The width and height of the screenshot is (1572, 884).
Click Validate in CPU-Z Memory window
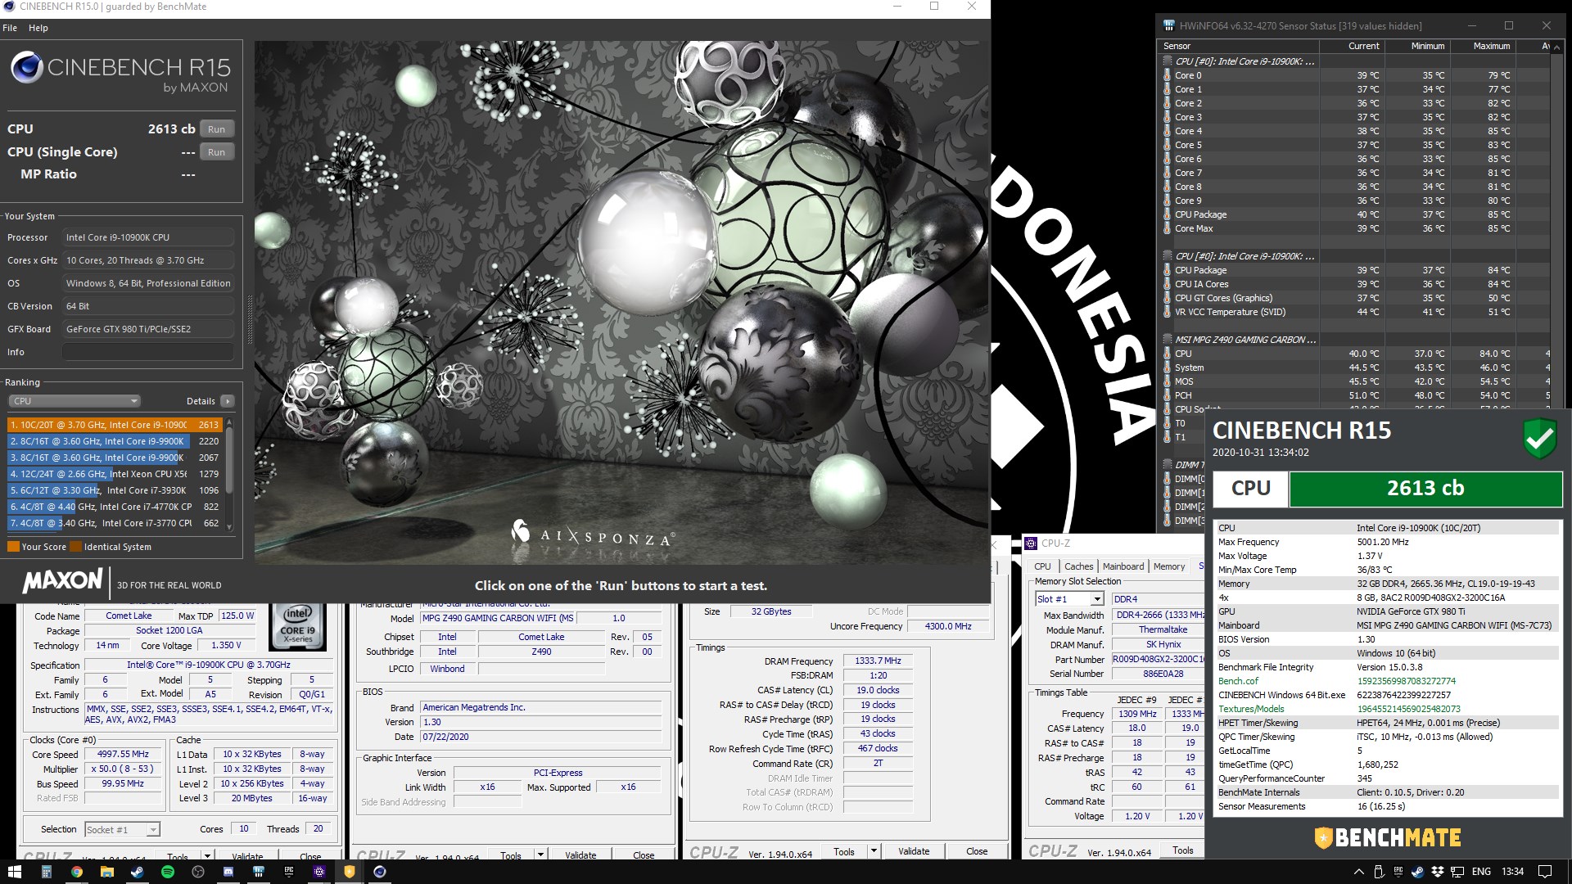pyautogui.click(x=914, y=851)
